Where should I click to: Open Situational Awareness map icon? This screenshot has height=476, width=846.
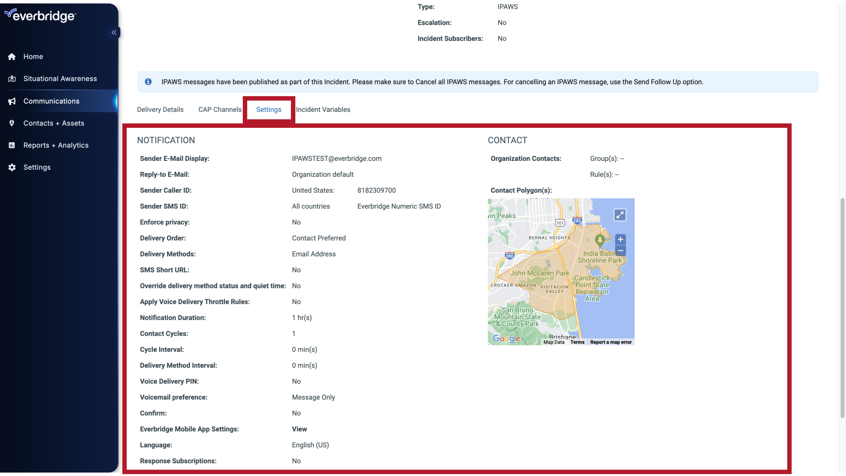[x=12, y=79]
